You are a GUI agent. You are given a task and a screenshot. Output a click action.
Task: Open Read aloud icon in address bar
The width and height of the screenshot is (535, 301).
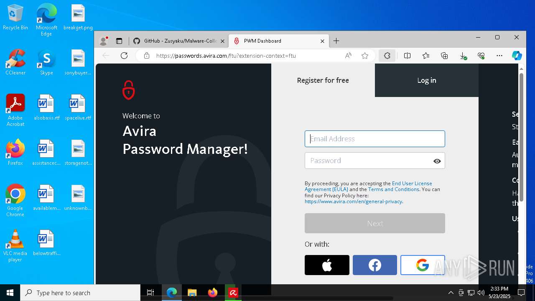[x=348, y=56]
